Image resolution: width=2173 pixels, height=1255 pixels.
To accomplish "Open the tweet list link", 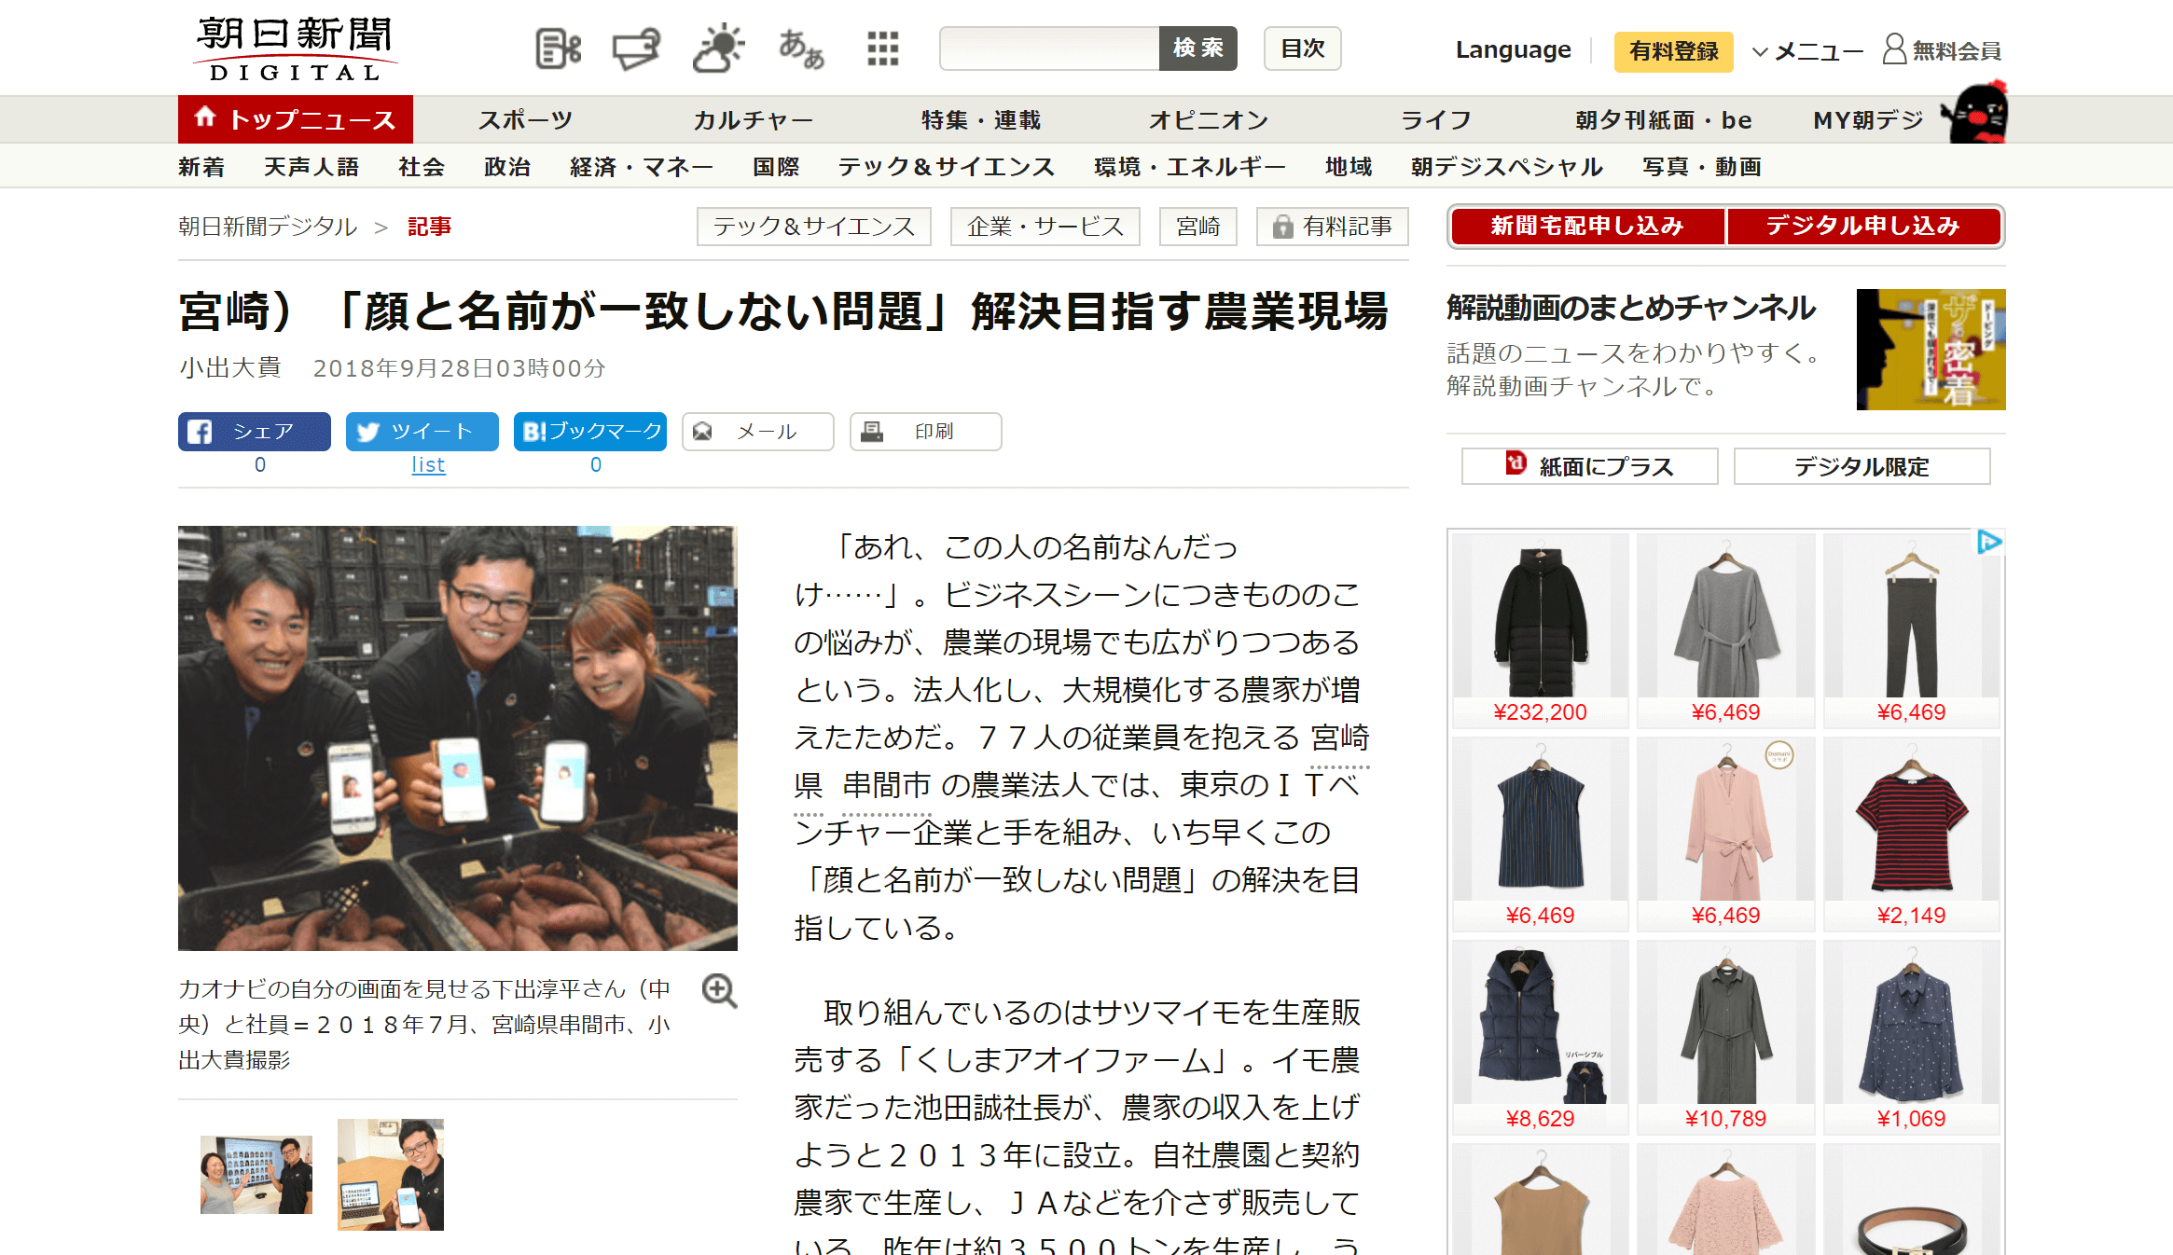I will (428, 465).
